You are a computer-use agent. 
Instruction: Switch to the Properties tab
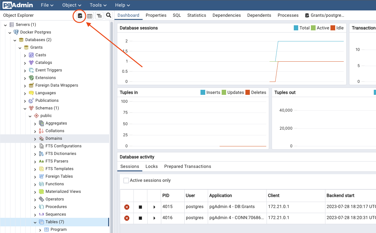point(156,15)
